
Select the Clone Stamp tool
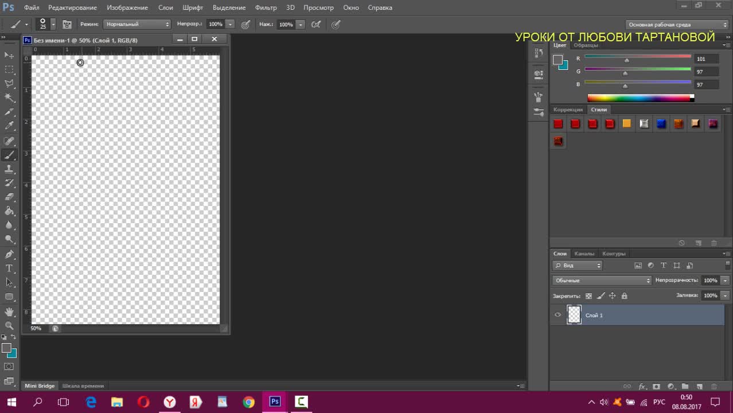[9, 169]
